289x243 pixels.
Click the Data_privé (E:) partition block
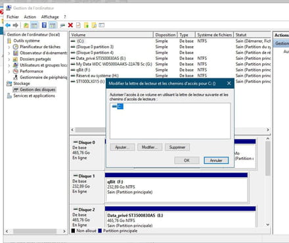pos(180,217)
